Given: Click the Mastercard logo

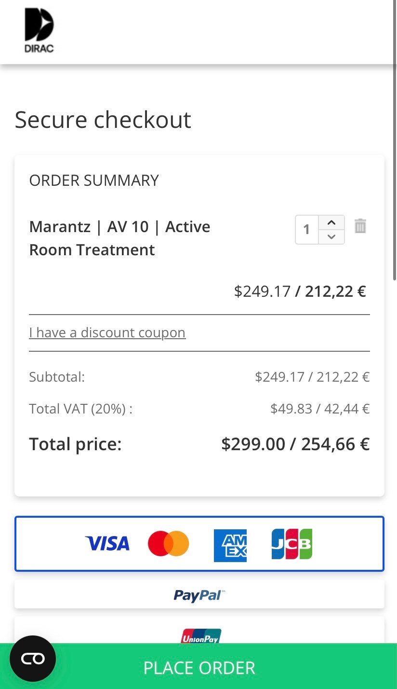Looking at the screenshot, I should pos(169,544).
